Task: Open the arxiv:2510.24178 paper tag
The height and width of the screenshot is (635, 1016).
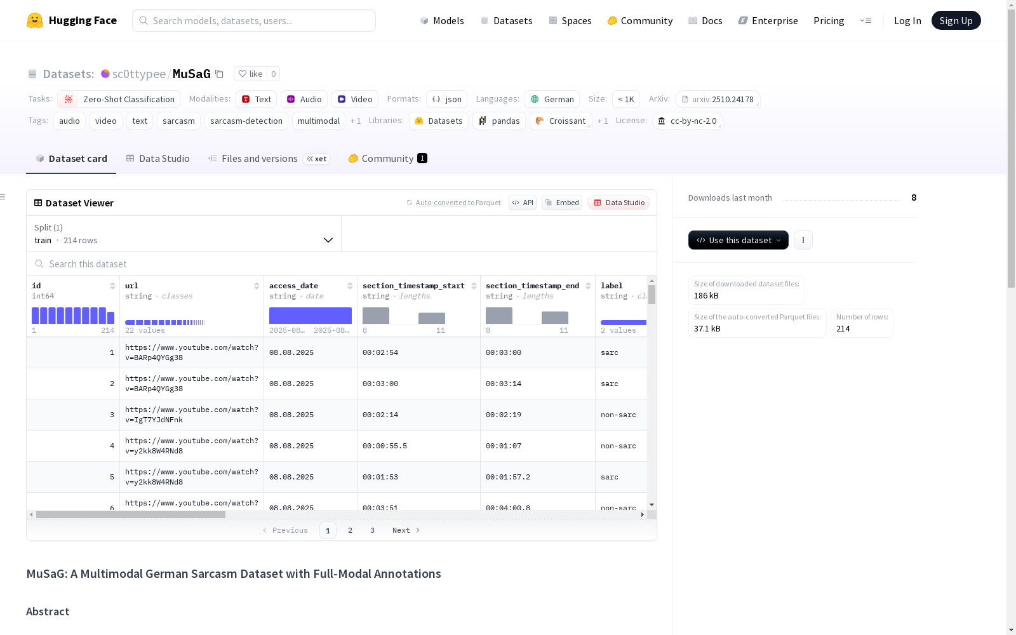Action: click(x=718, y=99)
